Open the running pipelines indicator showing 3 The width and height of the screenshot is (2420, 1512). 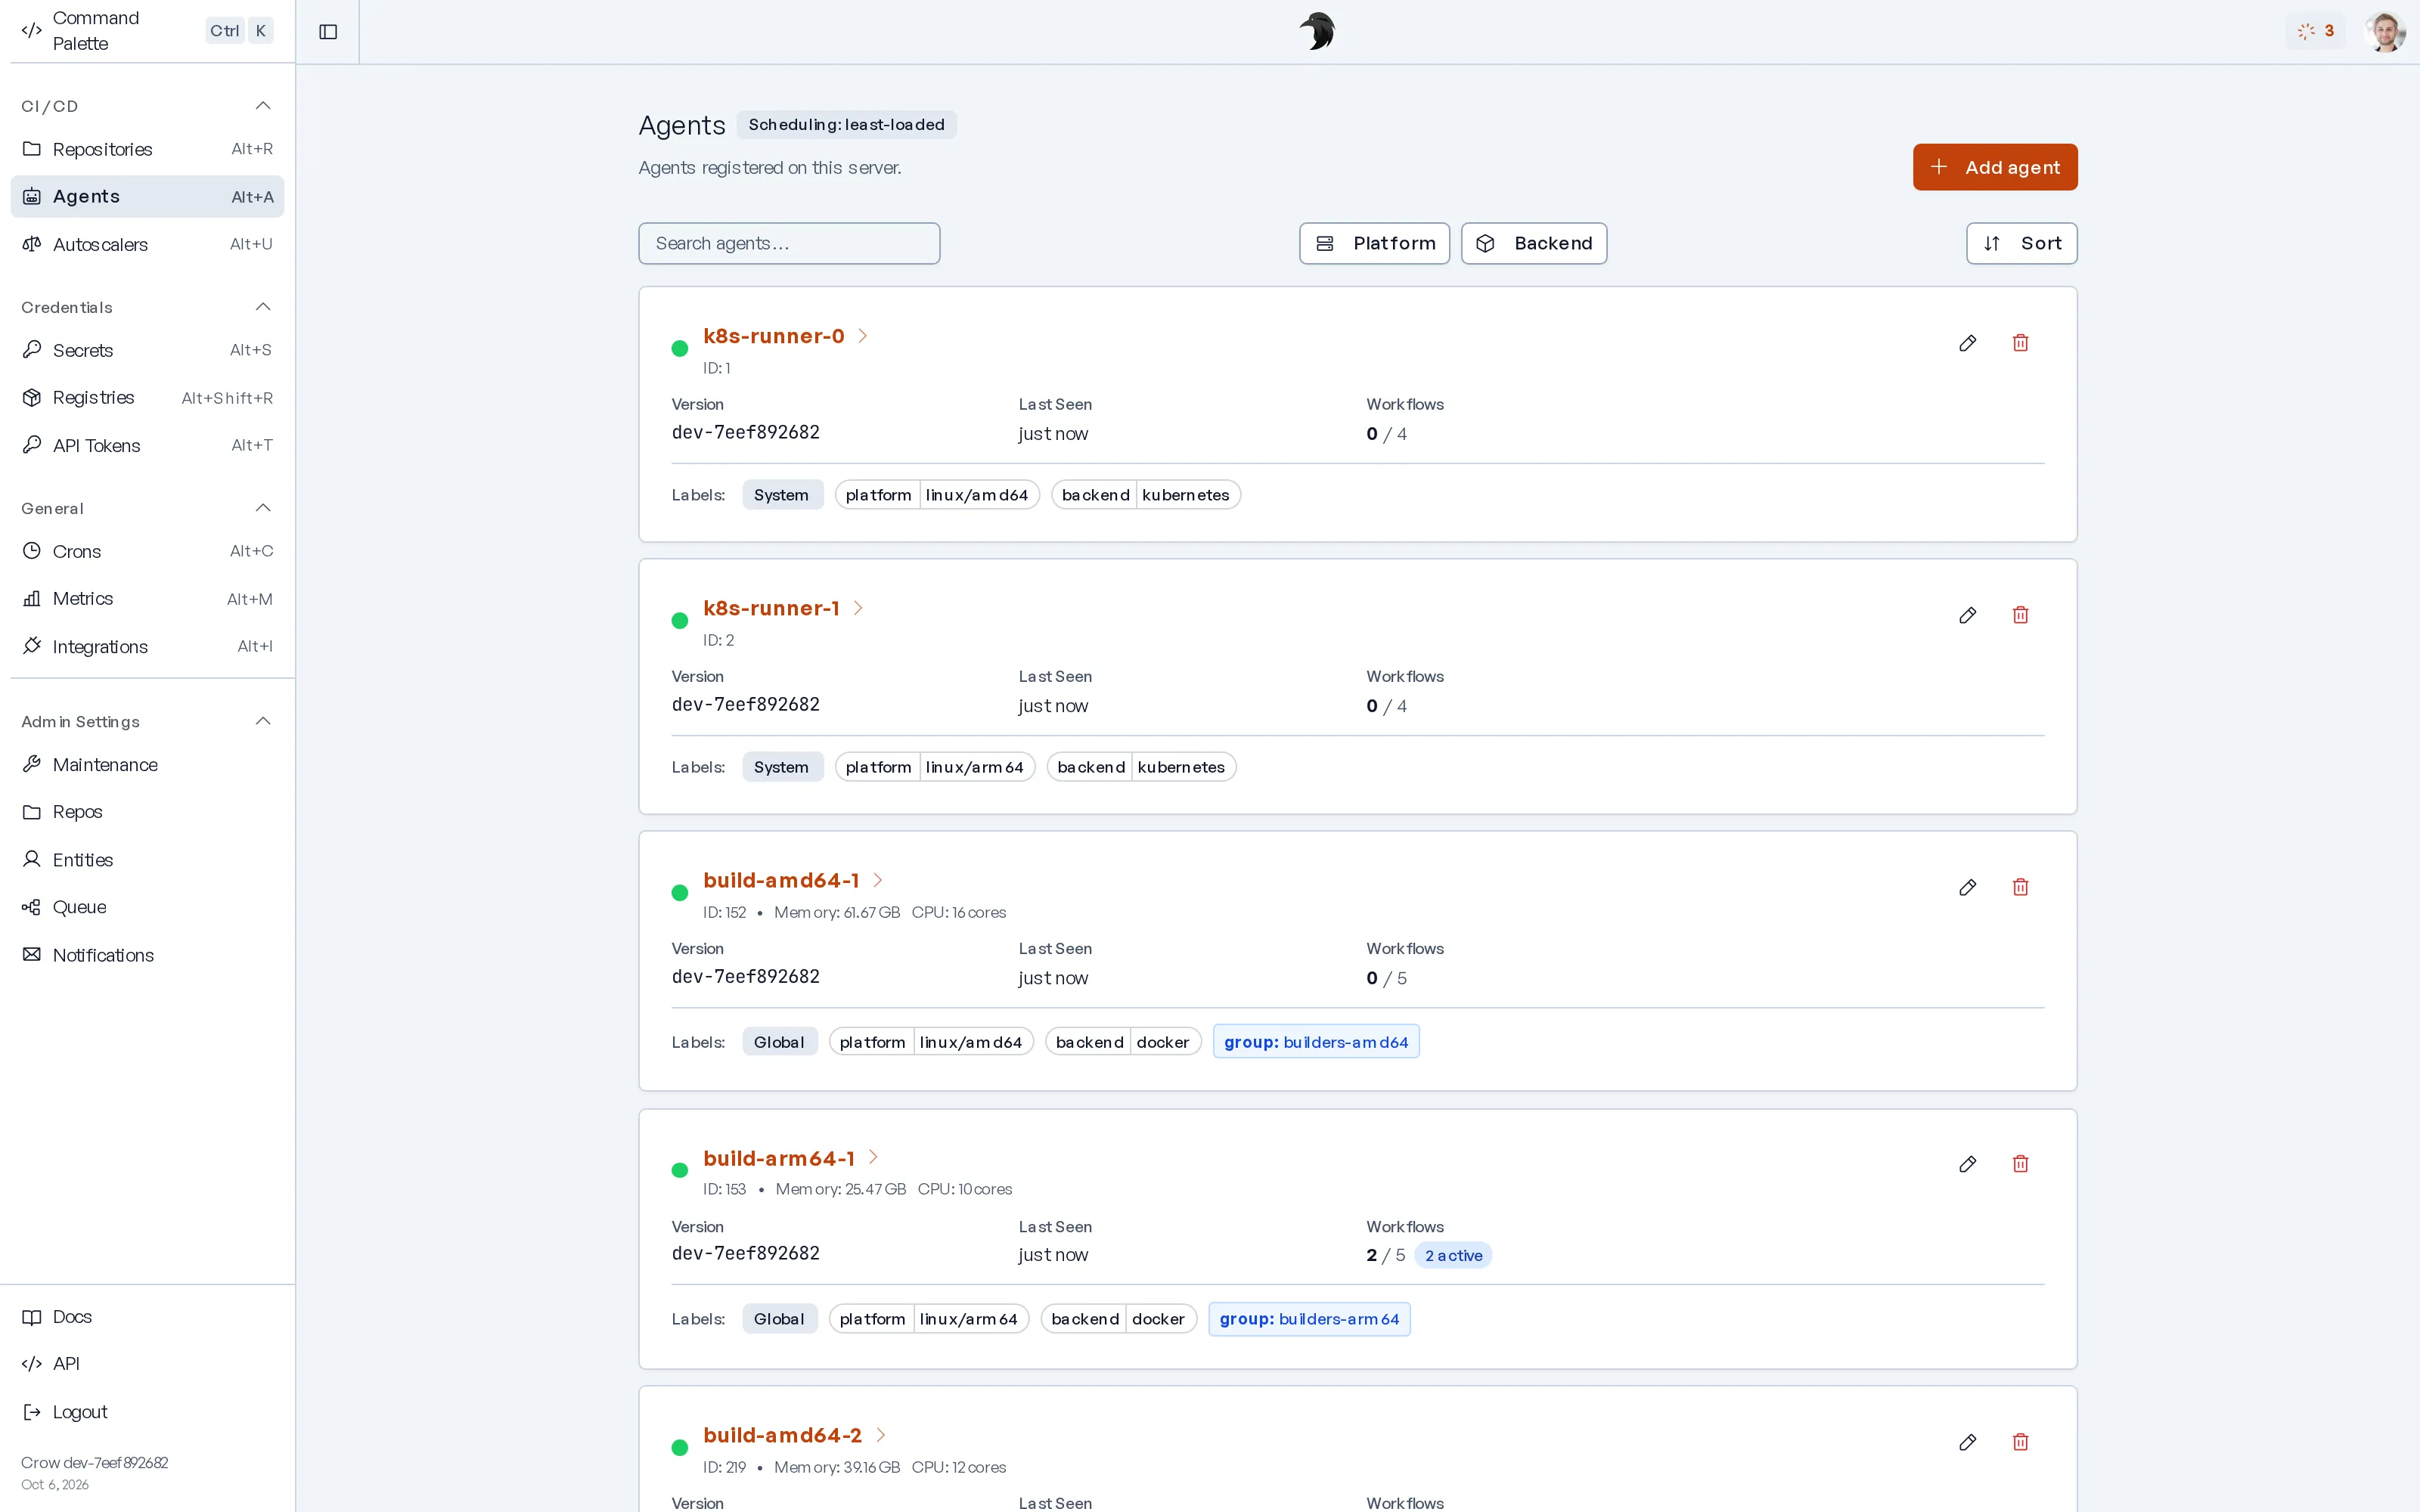tap(2315, 31)
